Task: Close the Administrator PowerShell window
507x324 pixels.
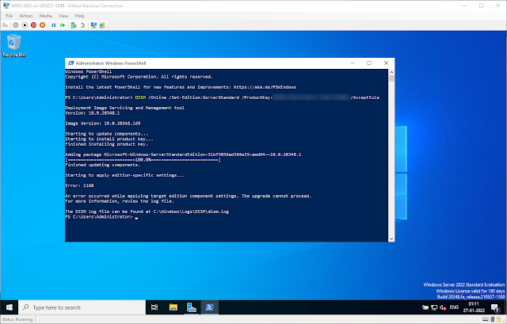Action: tap(386, 63)
